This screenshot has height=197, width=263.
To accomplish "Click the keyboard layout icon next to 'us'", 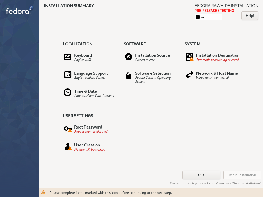I will pos(198,17).
